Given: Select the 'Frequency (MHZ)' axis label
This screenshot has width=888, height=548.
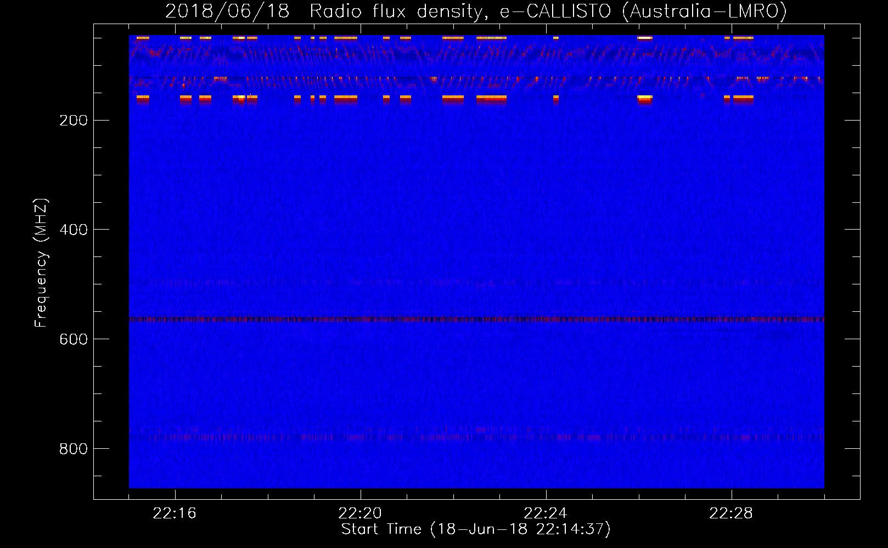Looking at the screenshot, I should 41,263.
